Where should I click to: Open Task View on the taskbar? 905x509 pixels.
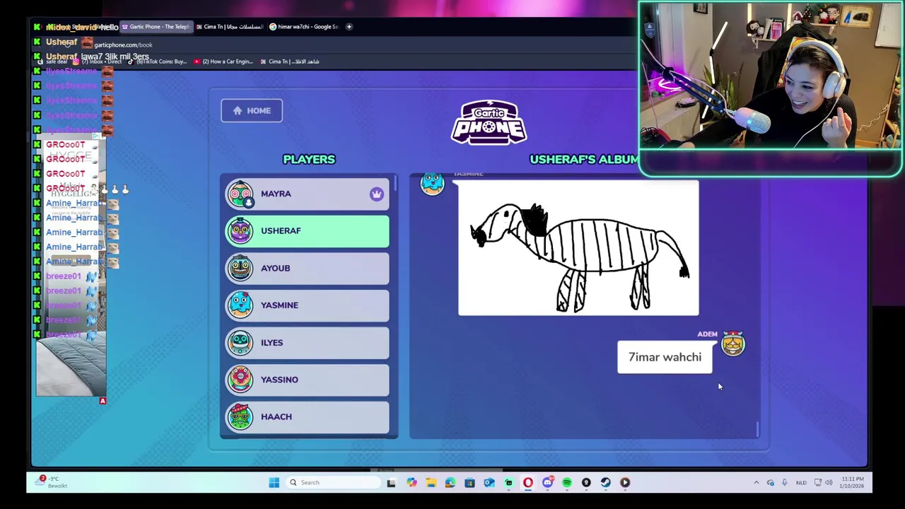click(391, 482)
